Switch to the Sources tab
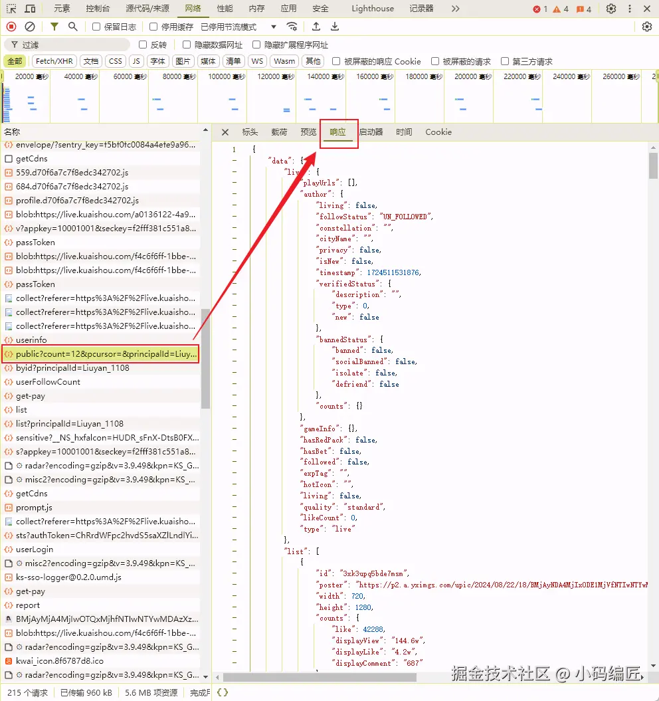The height and width of the screenshot is (701, 659). (147, 9)
